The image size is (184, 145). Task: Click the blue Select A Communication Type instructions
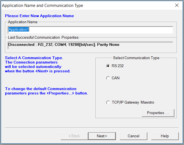coord(38,65)
